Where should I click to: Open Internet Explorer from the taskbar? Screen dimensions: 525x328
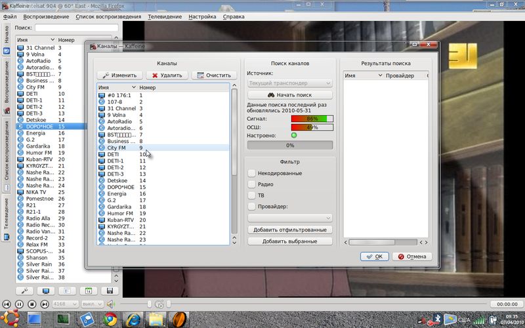[x=133, y=319]
